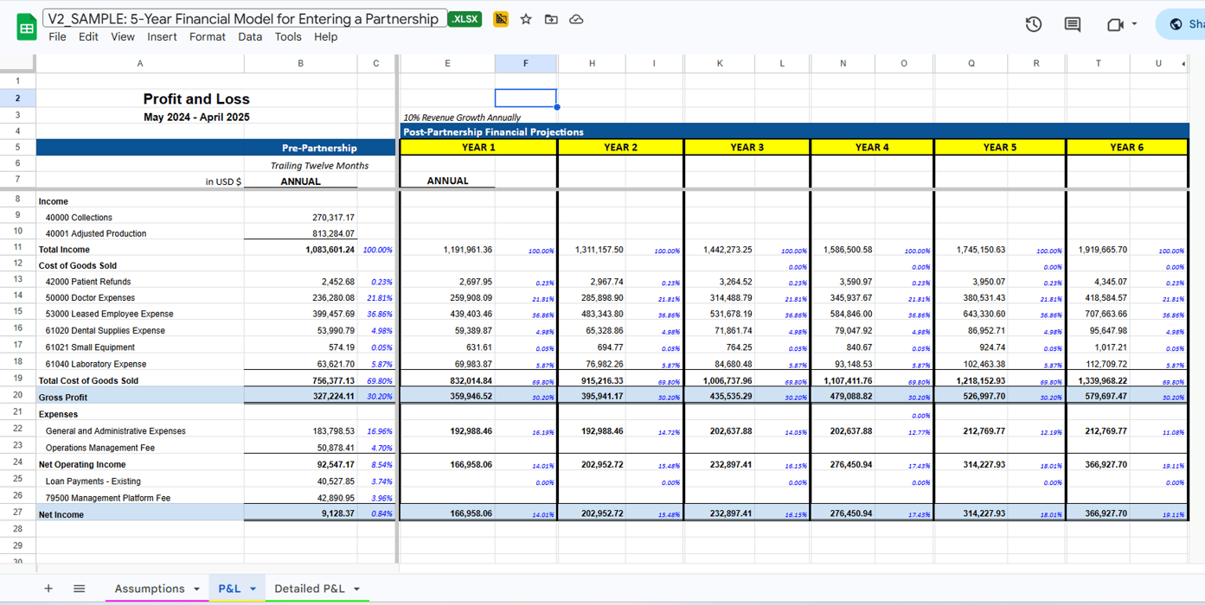Open the Detailed P&L tab menu arrow
Image resolution: width=1205 pixels, height=605 pixels.
point(356,589)
